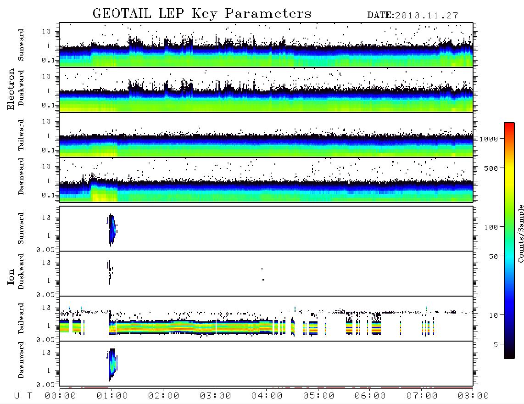Click the 08:00 time tick label
The width and height of the screenshot is (524, 404).
coord(474,396)
